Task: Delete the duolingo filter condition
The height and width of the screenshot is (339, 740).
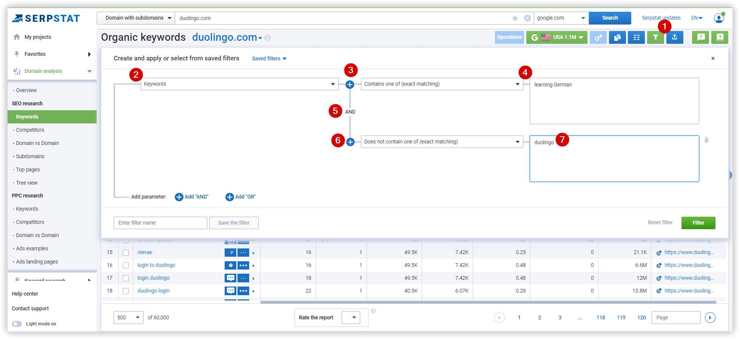Action: tap(706, 140)
